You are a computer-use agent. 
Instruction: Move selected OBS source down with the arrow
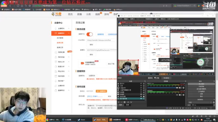click(131, 102)
